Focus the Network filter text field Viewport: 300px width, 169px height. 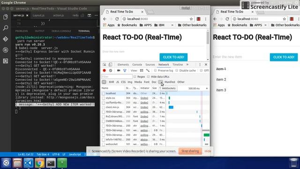(117, 77)
